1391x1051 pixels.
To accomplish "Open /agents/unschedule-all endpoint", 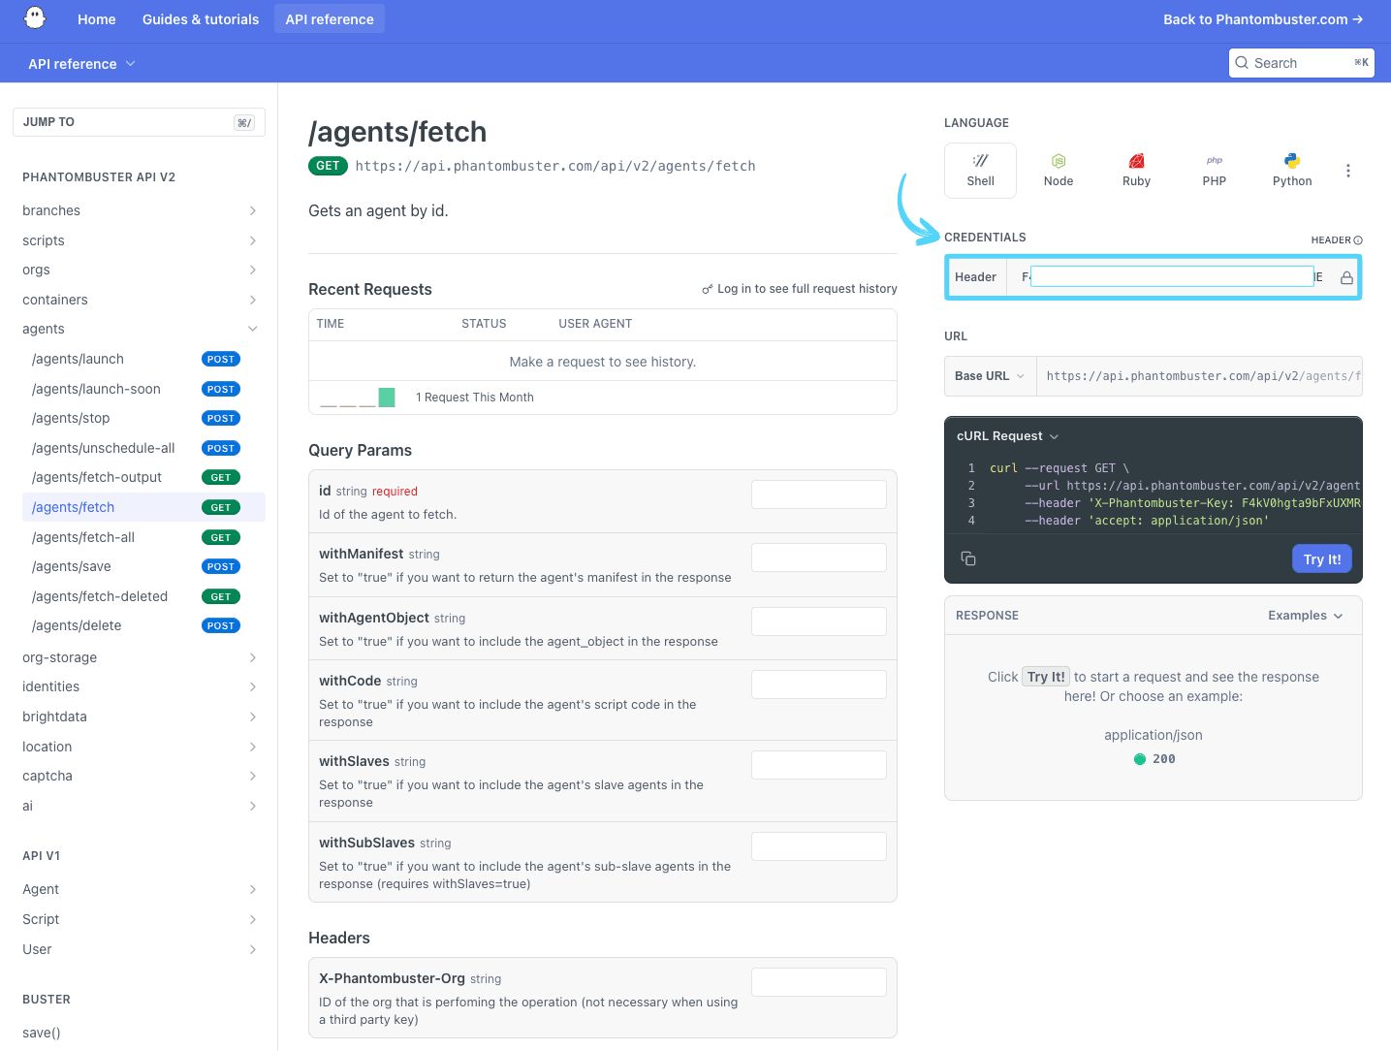I will (143, 448).
